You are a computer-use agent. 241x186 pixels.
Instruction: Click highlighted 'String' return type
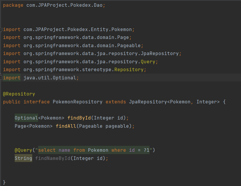[x=23, y=158]
